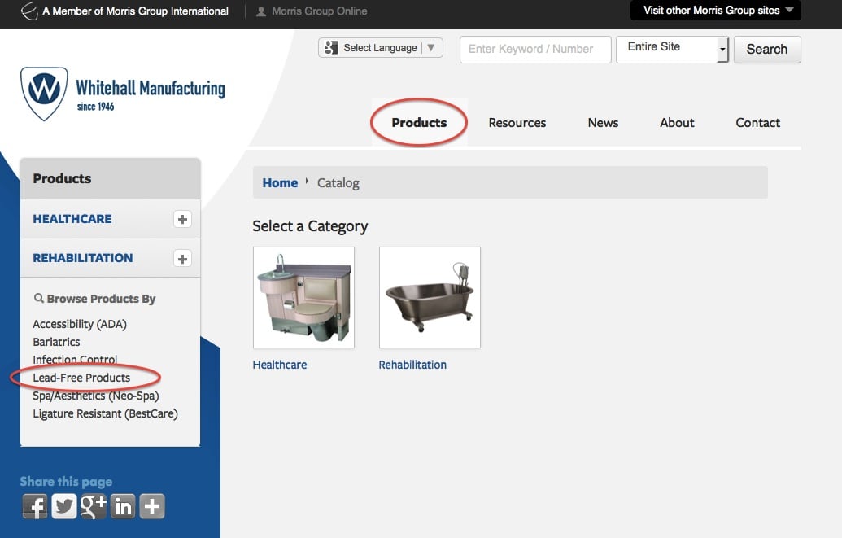Click the Catalog breadcrumb text
Image resolution: width=842 pixels, height=538 pixels.
click(x=338, y=183)
